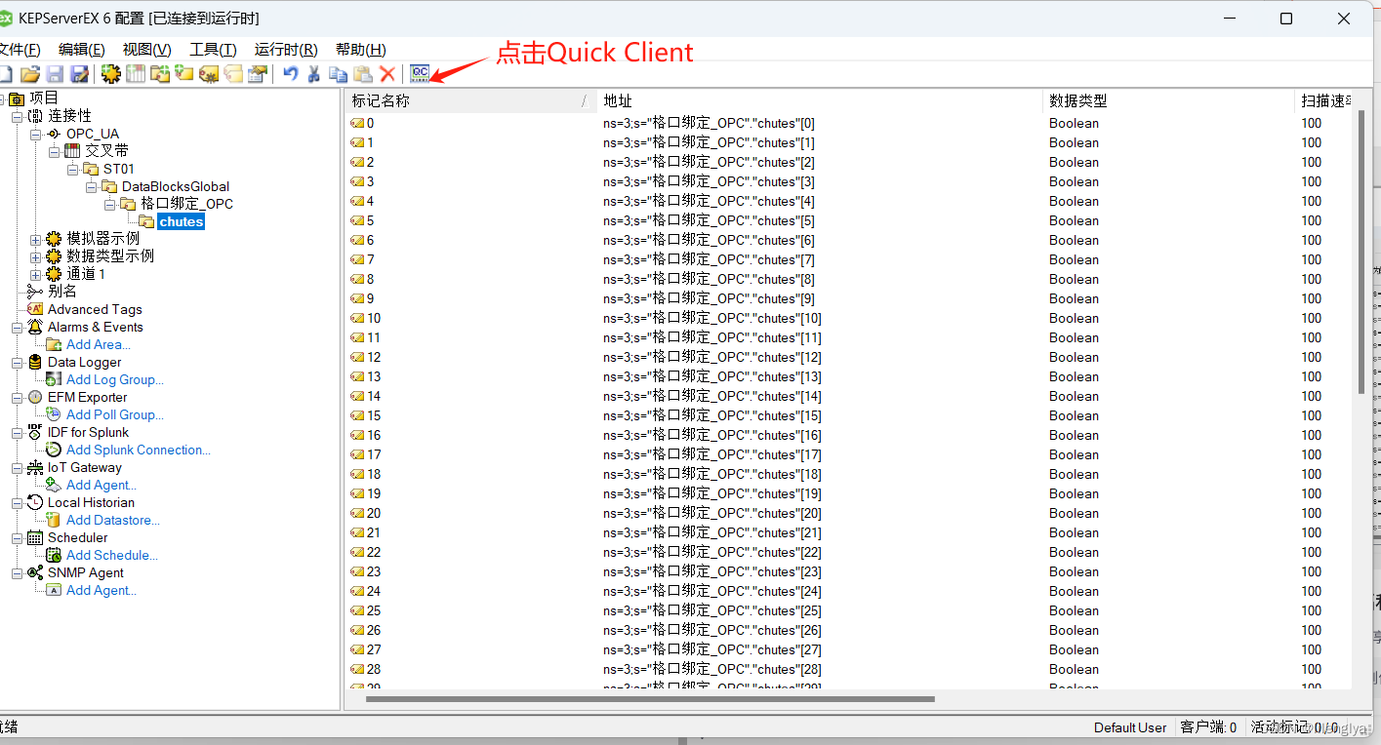Sort by the 地址 column header

click(820, 100)
